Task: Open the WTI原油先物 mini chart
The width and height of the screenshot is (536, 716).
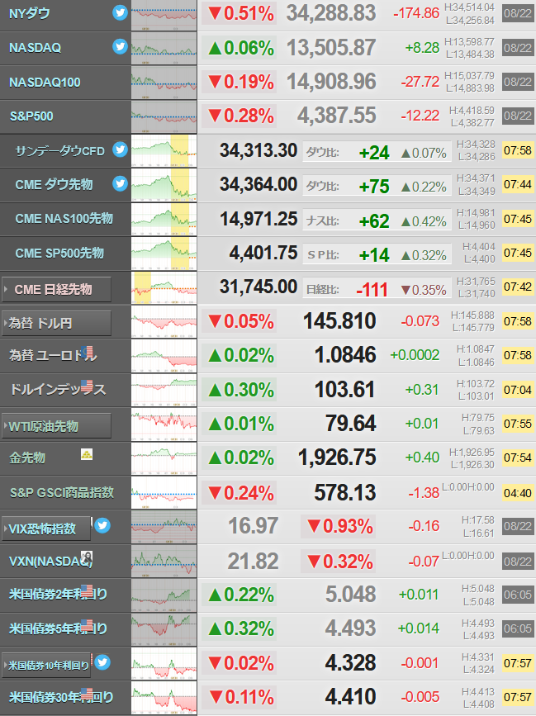Action: (164, 424)
